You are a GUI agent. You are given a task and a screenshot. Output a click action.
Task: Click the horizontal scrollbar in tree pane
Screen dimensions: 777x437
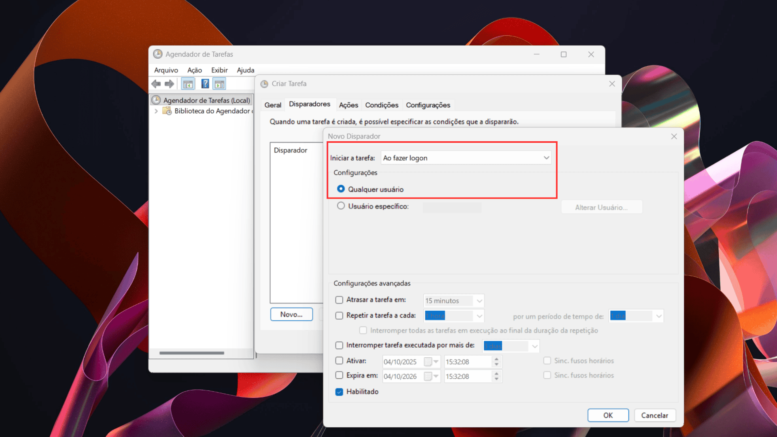coord(191,353)
